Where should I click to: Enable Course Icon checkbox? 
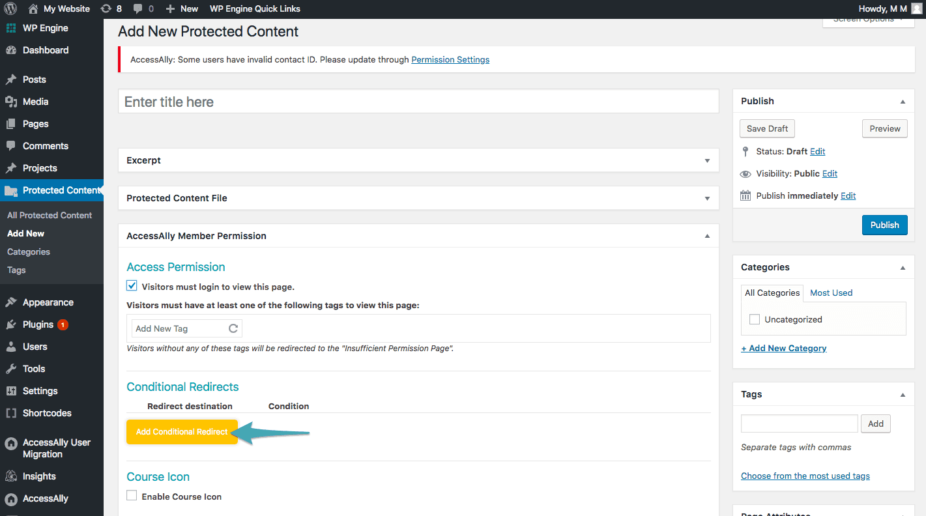[x=132, y=496]
